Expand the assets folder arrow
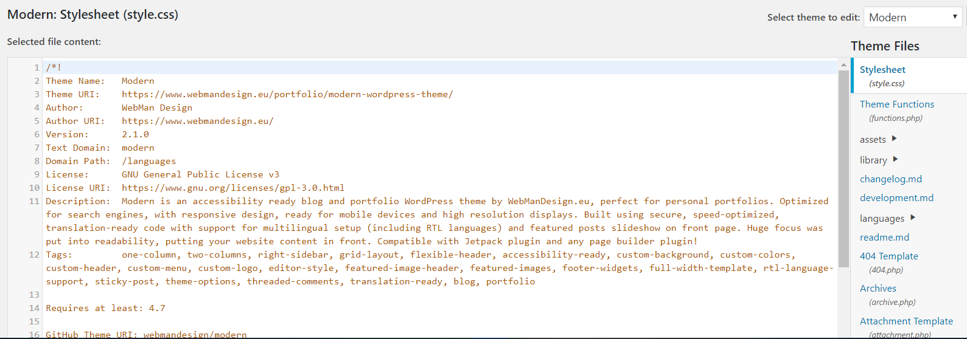 coord(894,139)
